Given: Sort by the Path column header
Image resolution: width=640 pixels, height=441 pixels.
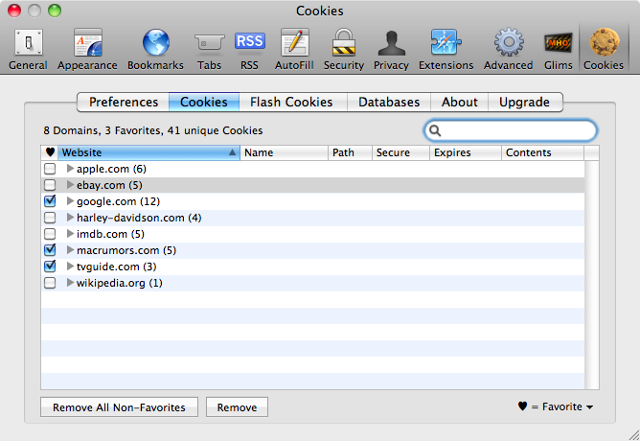Looking at the screenshot, I should tap(351, 152).
